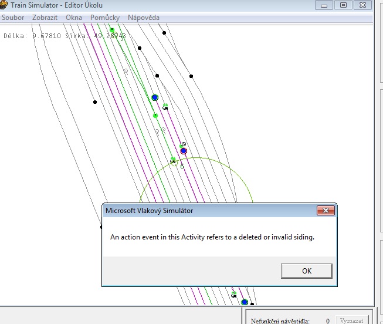
Task: Select the blue marker with clock icon above
Action: [184, 151]
